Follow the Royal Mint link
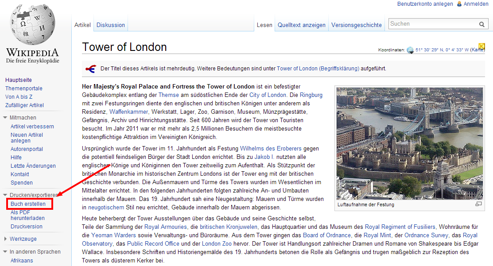Screen dimensions: 493x266 click(377, 235)
